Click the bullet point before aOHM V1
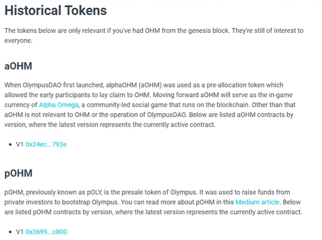The image size is (322, 240). click(10, 144)
